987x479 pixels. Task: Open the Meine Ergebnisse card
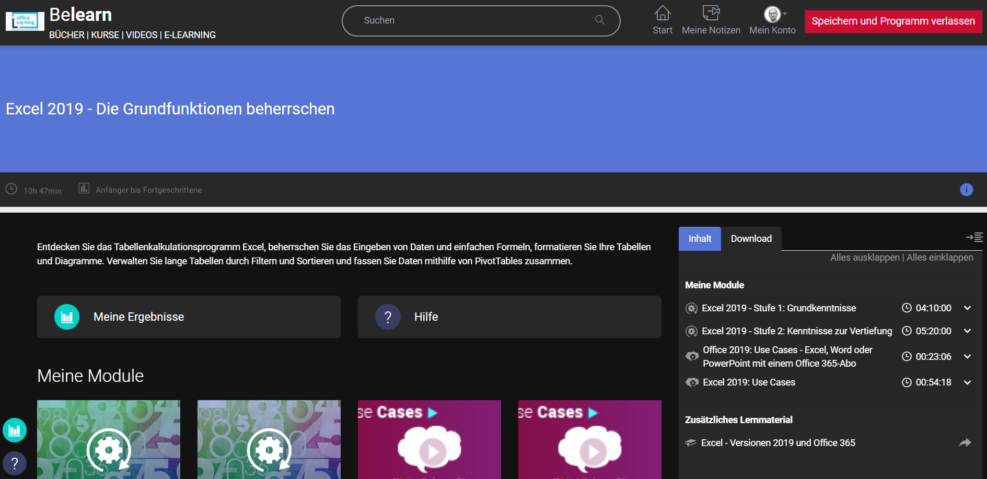[x=189, y=317]
